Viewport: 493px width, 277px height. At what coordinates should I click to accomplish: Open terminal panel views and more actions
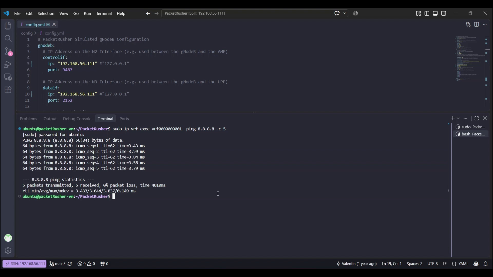[466, 118]
